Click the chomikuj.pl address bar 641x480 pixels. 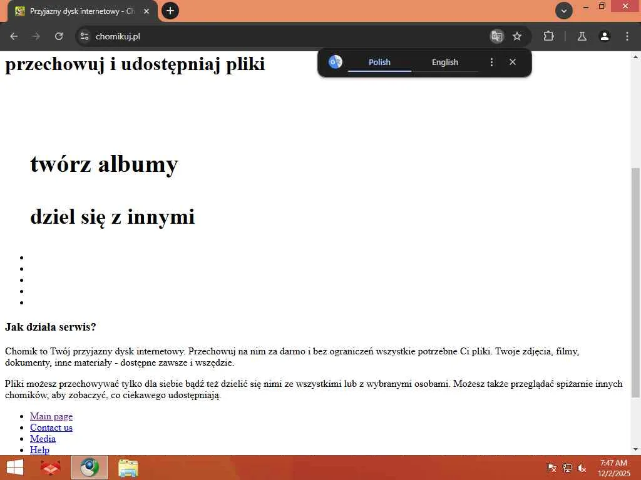coord(286,36)
